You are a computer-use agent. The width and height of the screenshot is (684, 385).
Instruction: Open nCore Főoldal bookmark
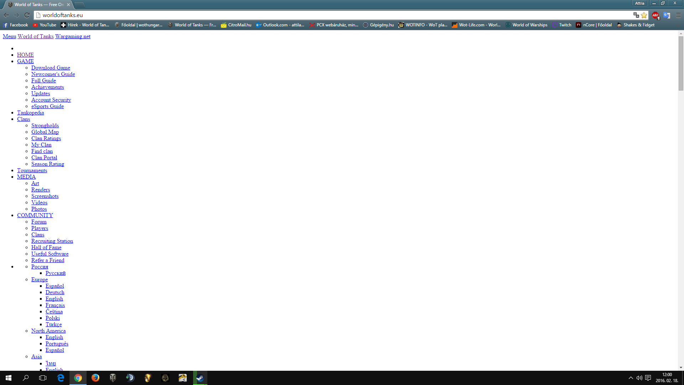594,25
